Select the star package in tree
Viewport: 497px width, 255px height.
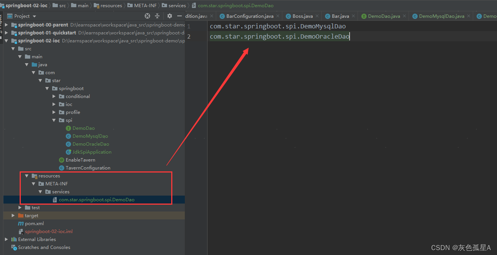(x=56, y=81)
